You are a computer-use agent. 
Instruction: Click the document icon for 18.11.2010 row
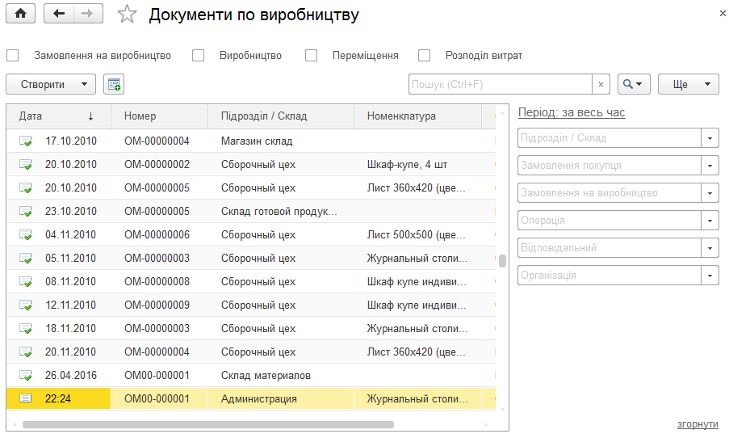click(x=26, y=329)
